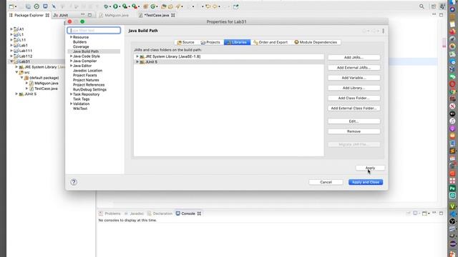
Task: Maximize the Package Explorer view
Action: [89, 15]
